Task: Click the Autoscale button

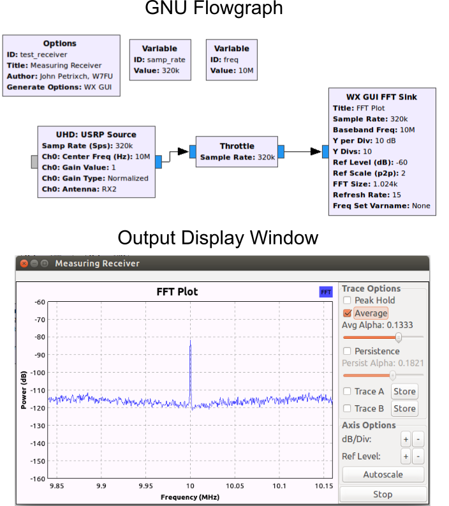Action: click(x=383, y=475)
